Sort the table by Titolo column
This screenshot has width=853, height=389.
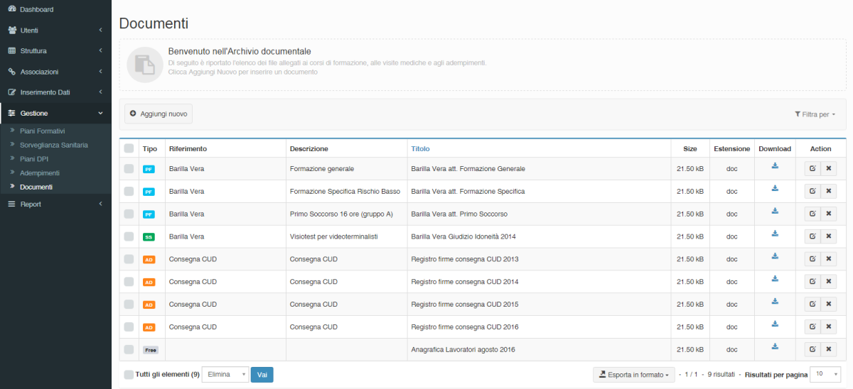click(420, 149)
